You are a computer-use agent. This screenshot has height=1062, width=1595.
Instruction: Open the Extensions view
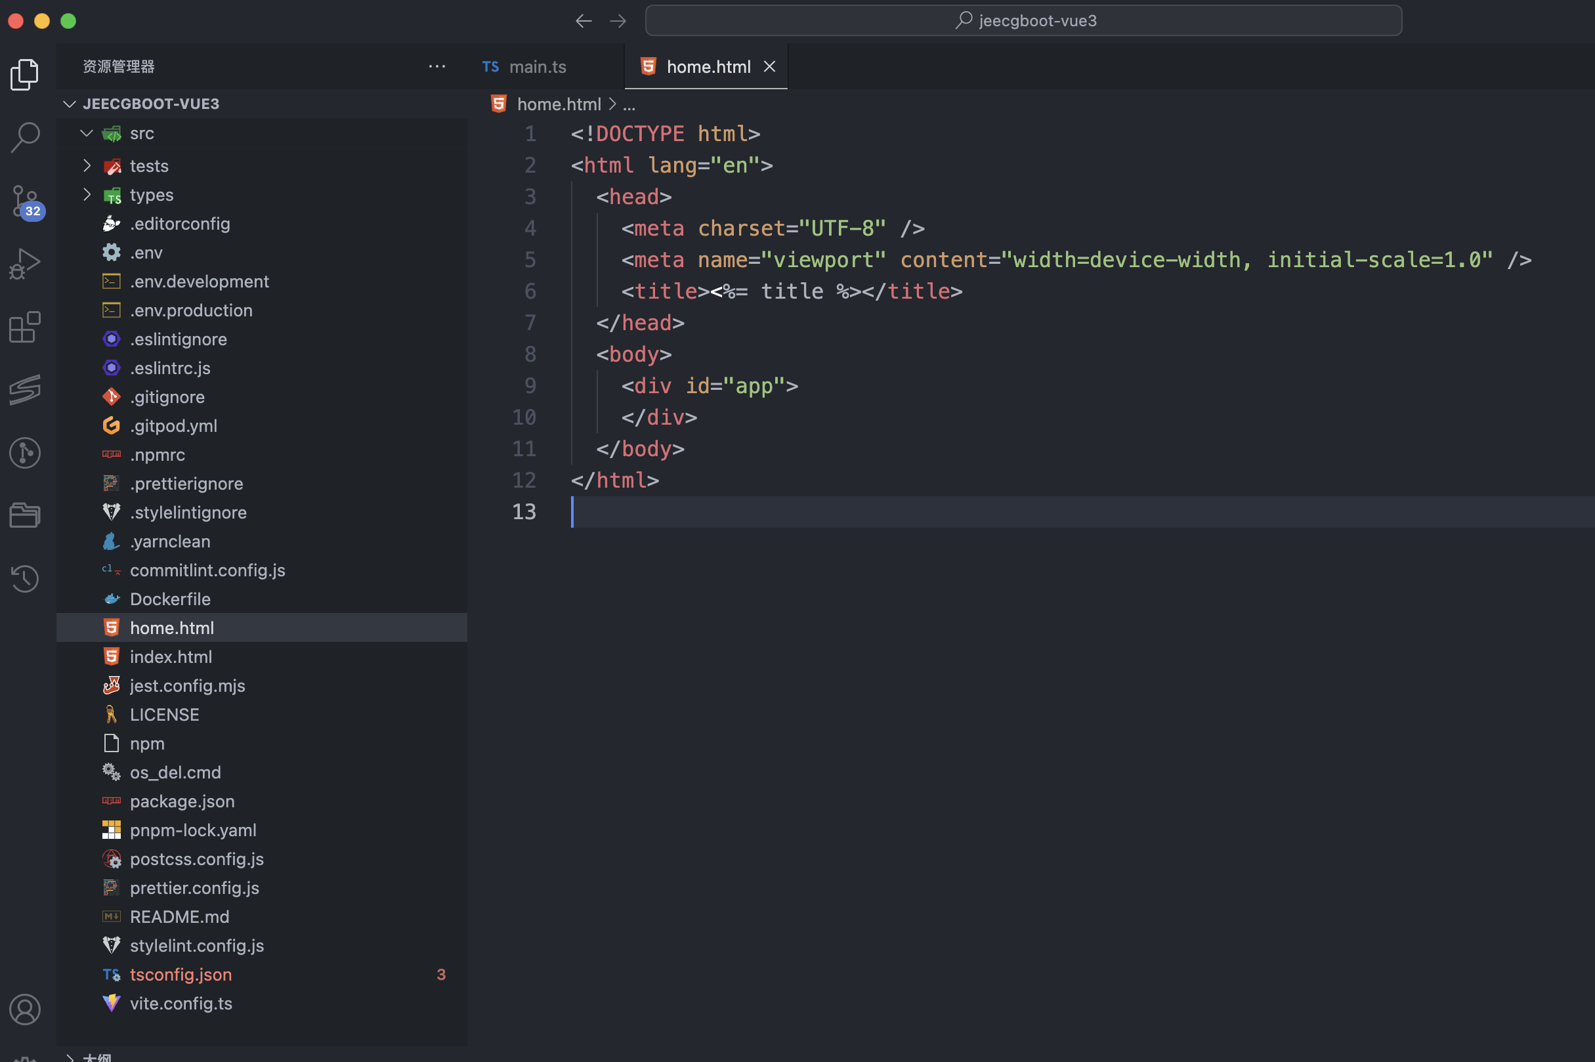(25, 327)
